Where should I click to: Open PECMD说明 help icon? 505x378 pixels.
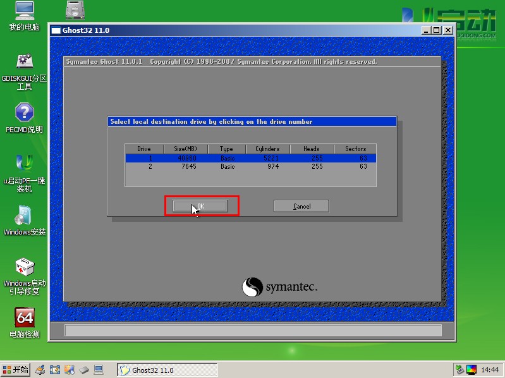point(25,118)
